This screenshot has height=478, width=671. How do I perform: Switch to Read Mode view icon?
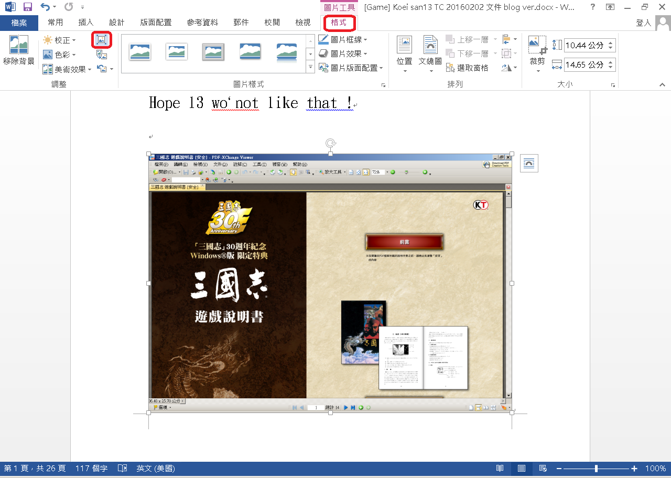click(500, 468)
